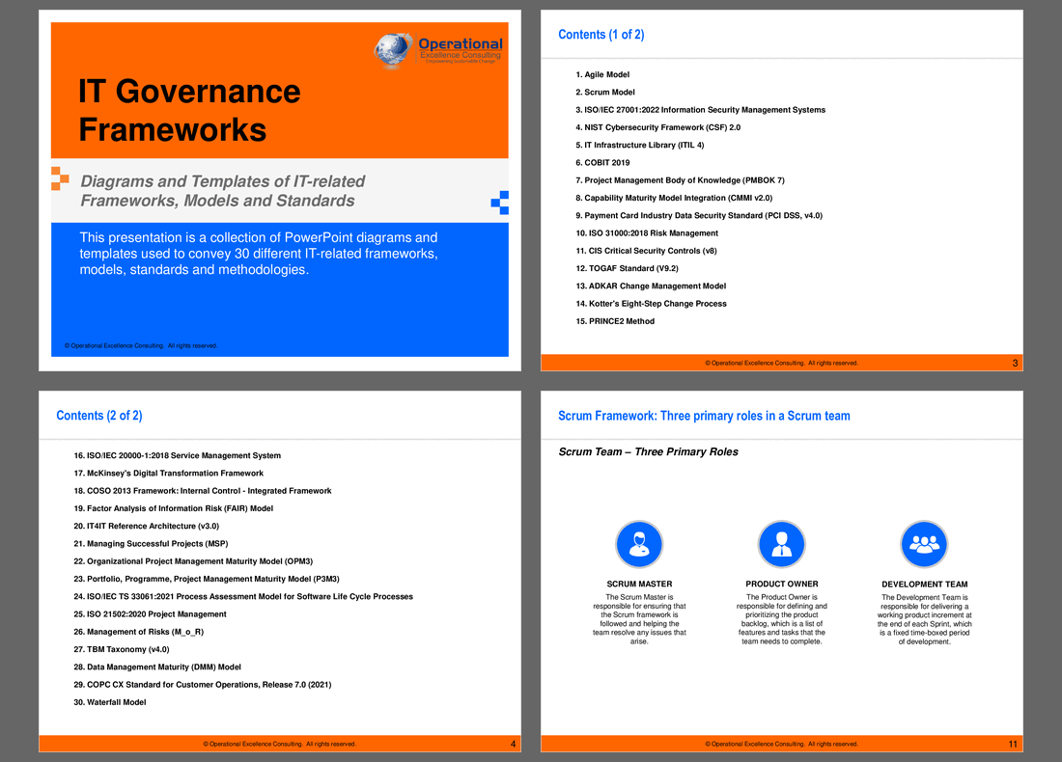Select the '2. Scrum Model' entry
The width and height of the screenshot is (1062, 762).
pyautogui.click(x=604, y=92)
